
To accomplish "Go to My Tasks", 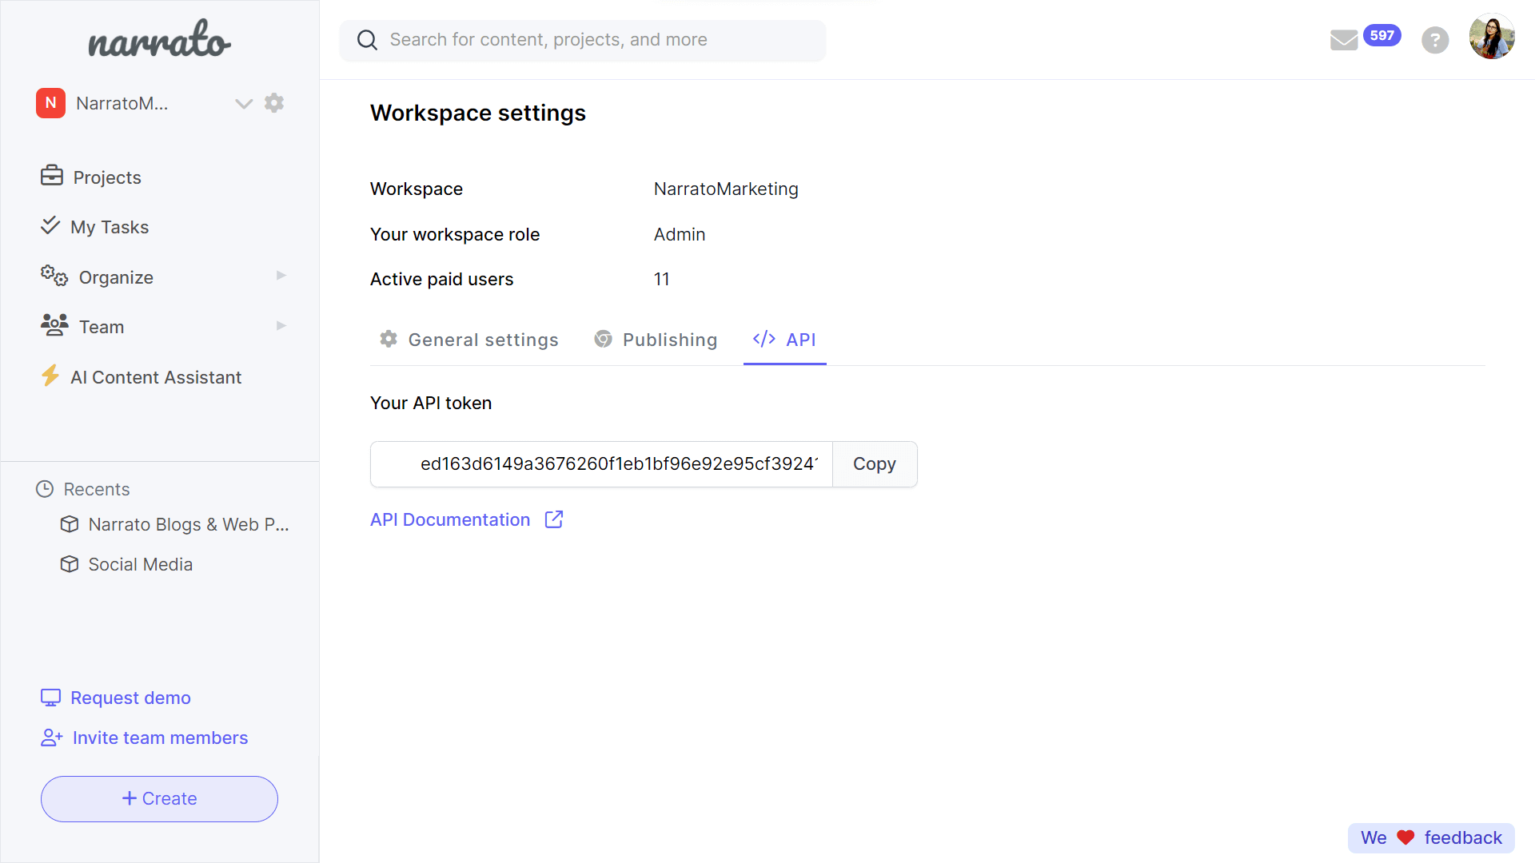I will pos(110,227).
